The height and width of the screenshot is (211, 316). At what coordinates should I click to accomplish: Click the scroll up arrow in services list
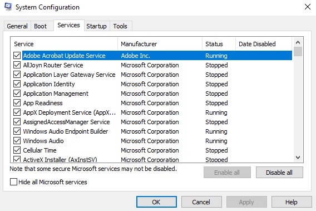[x=298, y=42]
